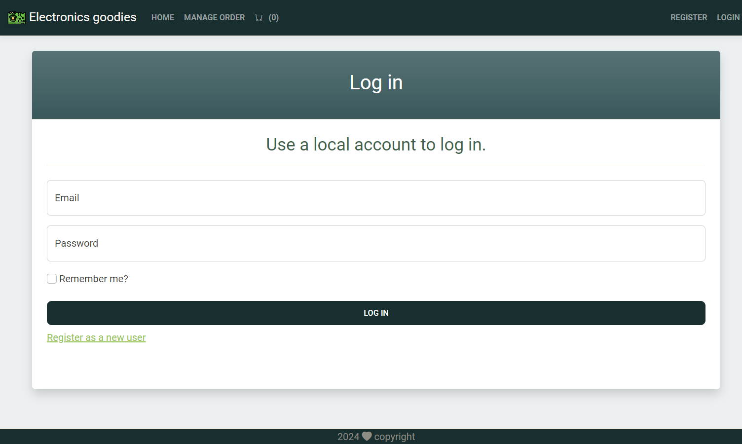The width and height of the screenshot is (742, 444).
Task: Focus the Email input field
Action: pyautogui.click(x=376, y=198)
